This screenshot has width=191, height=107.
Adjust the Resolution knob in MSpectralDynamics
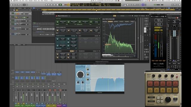coord(58,22)
